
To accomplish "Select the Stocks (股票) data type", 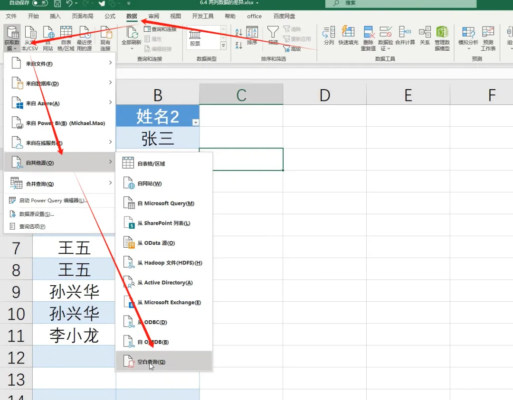I will (195, 38).
